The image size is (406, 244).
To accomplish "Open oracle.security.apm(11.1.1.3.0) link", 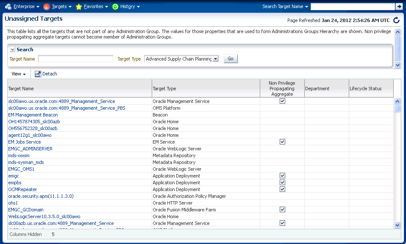I will pyautogui.click(x=41, y=196).
